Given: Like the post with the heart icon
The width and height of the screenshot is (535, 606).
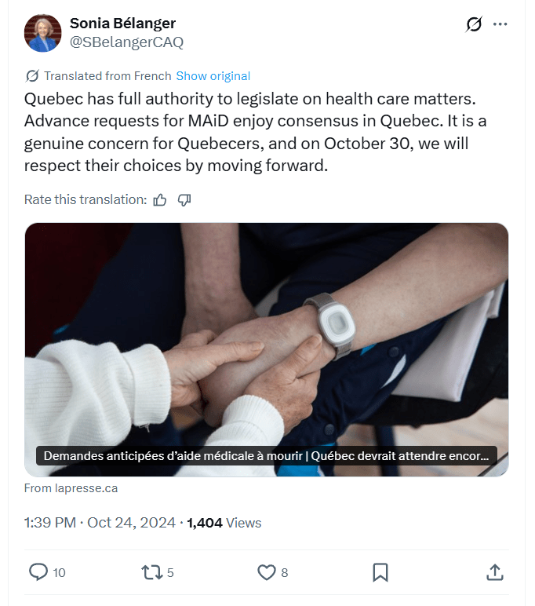Looking at the screenshot, I should point(266,572).
